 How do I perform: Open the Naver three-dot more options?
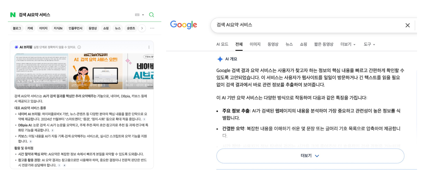(152, 28)
